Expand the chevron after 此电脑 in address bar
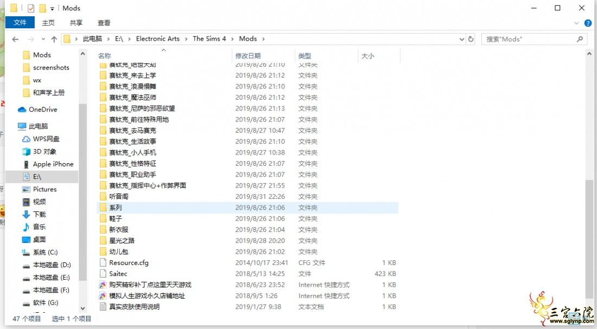Viewport: 597px width, 329px height. (x=109, y=39)
